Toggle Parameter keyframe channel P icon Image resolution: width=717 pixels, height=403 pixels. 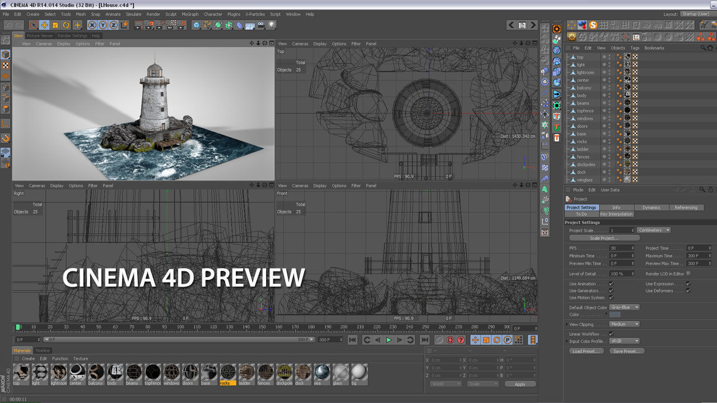[508, 340]
